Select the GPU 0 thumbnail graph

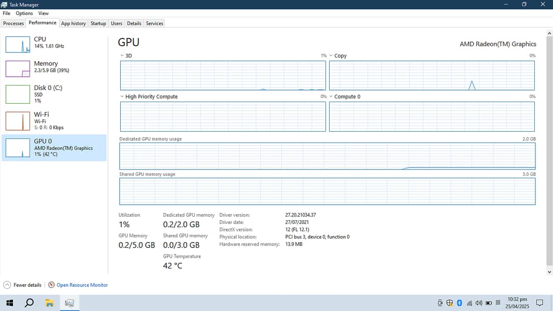click(x=18, y=148)
